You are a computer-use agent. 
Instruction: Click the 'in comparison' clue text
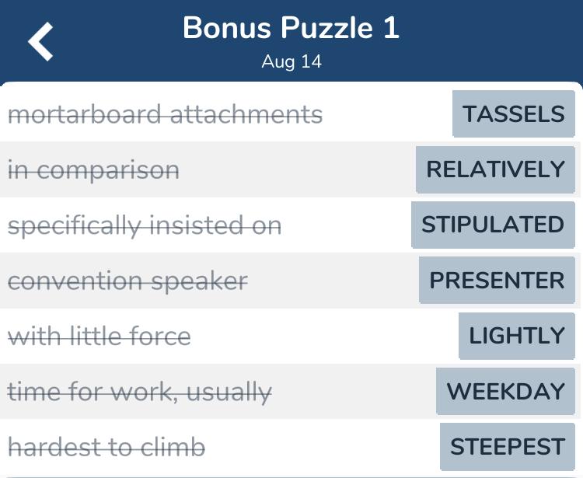pyautogui.click(x=93, y=170)
